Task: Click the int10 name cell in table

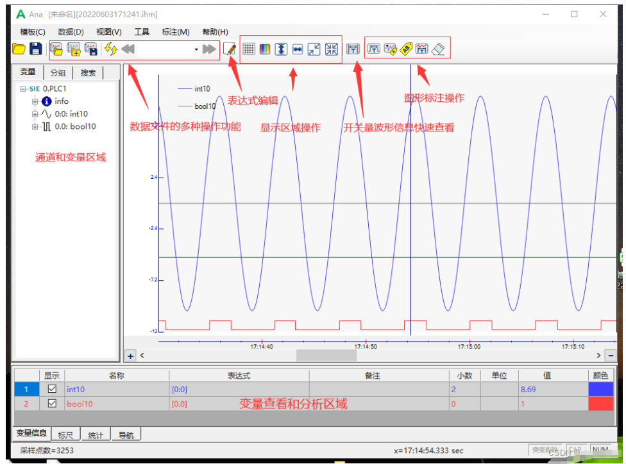Action: click(x=117, y=389)
